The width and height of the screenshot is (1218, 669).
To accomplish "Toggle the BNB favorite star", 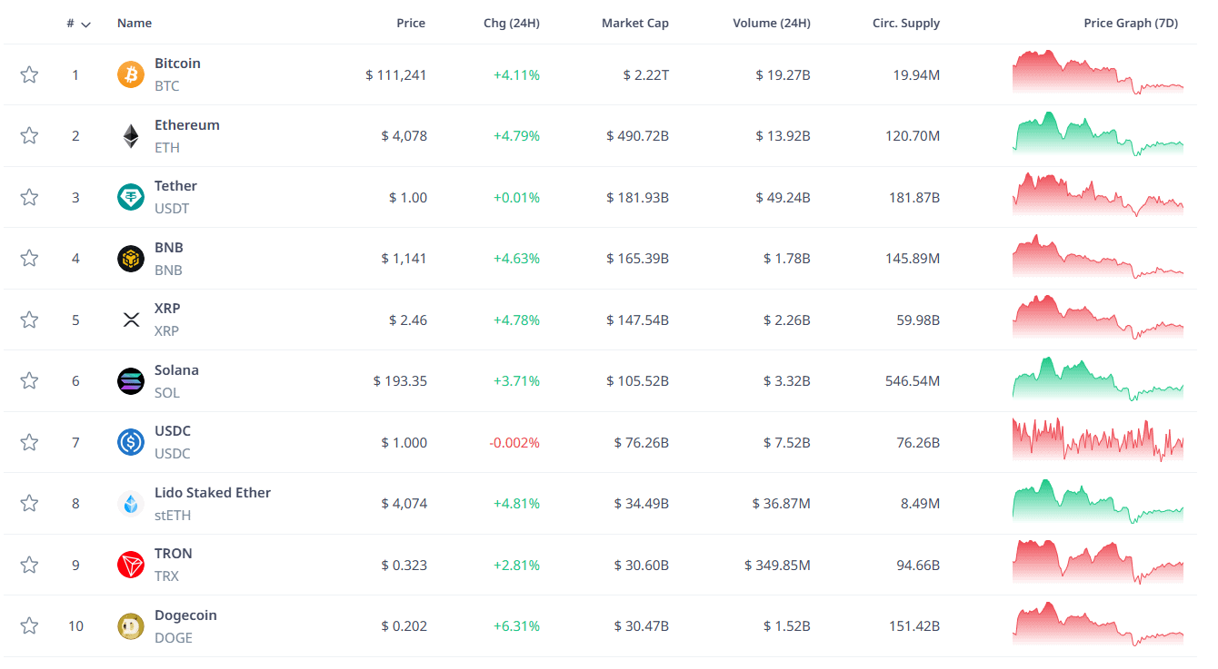I will 29,259.
